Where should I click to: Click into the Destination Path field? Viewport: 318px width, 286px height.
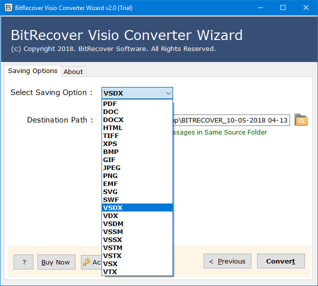[x=231, y=120]
